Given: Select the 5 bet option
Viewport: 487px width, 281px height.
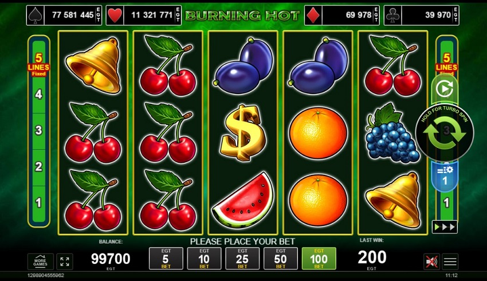Looking at the screenshot, I should click(x=166, y=258).
